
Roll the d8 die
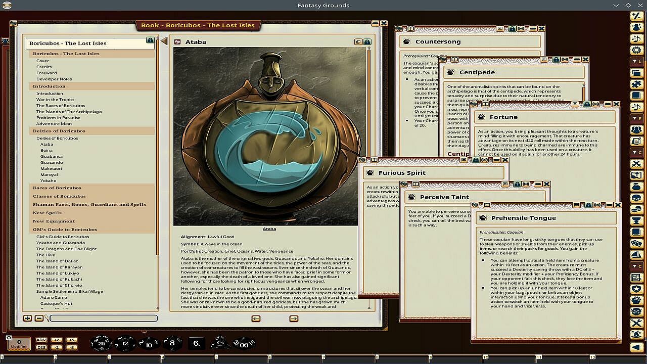pos(172,343)
